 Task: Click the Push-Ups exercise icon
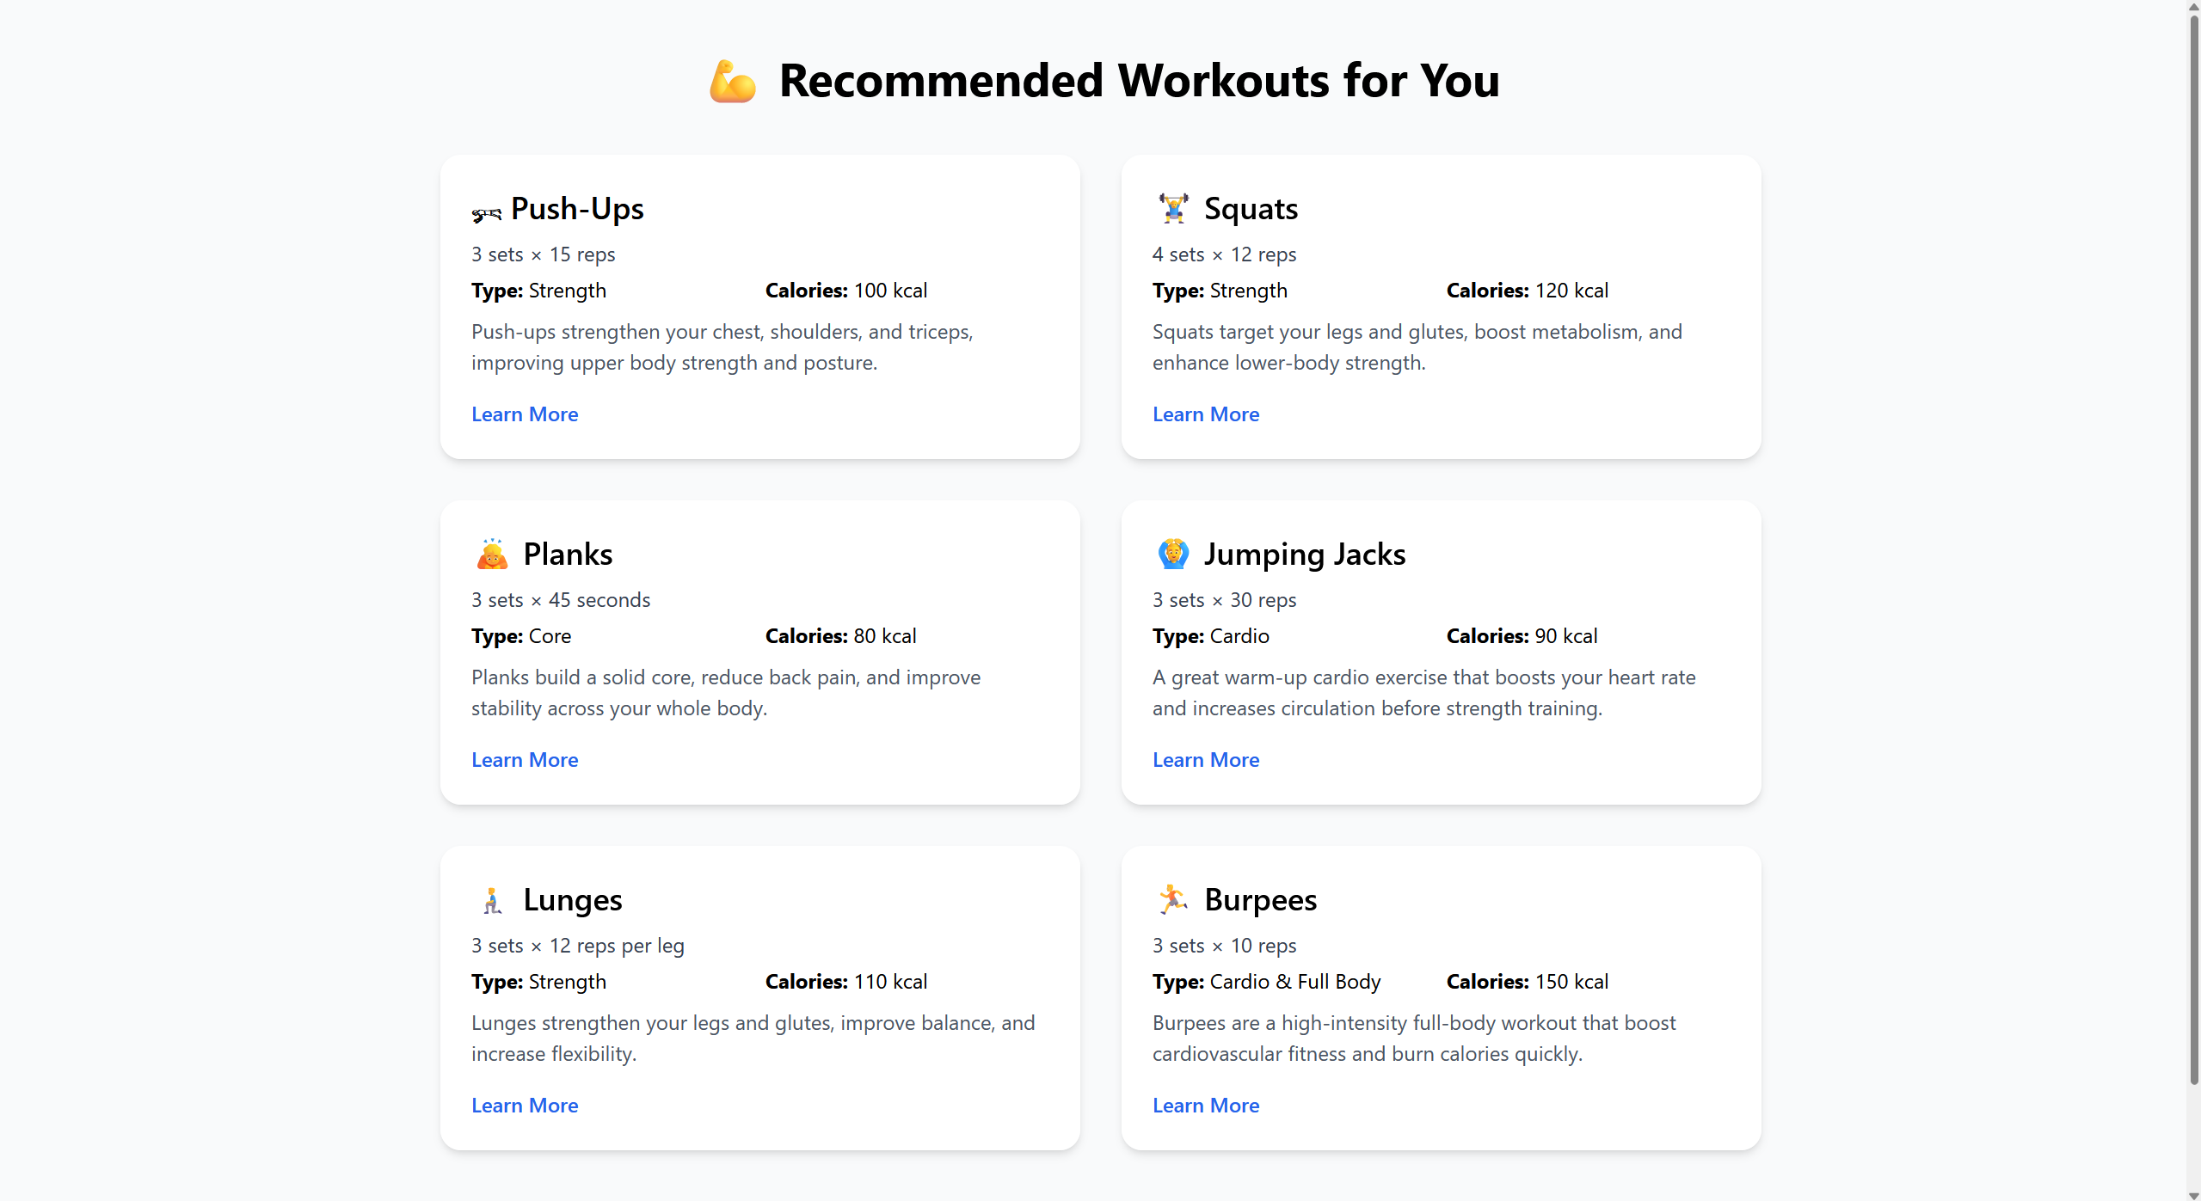(x=486, y=213)
